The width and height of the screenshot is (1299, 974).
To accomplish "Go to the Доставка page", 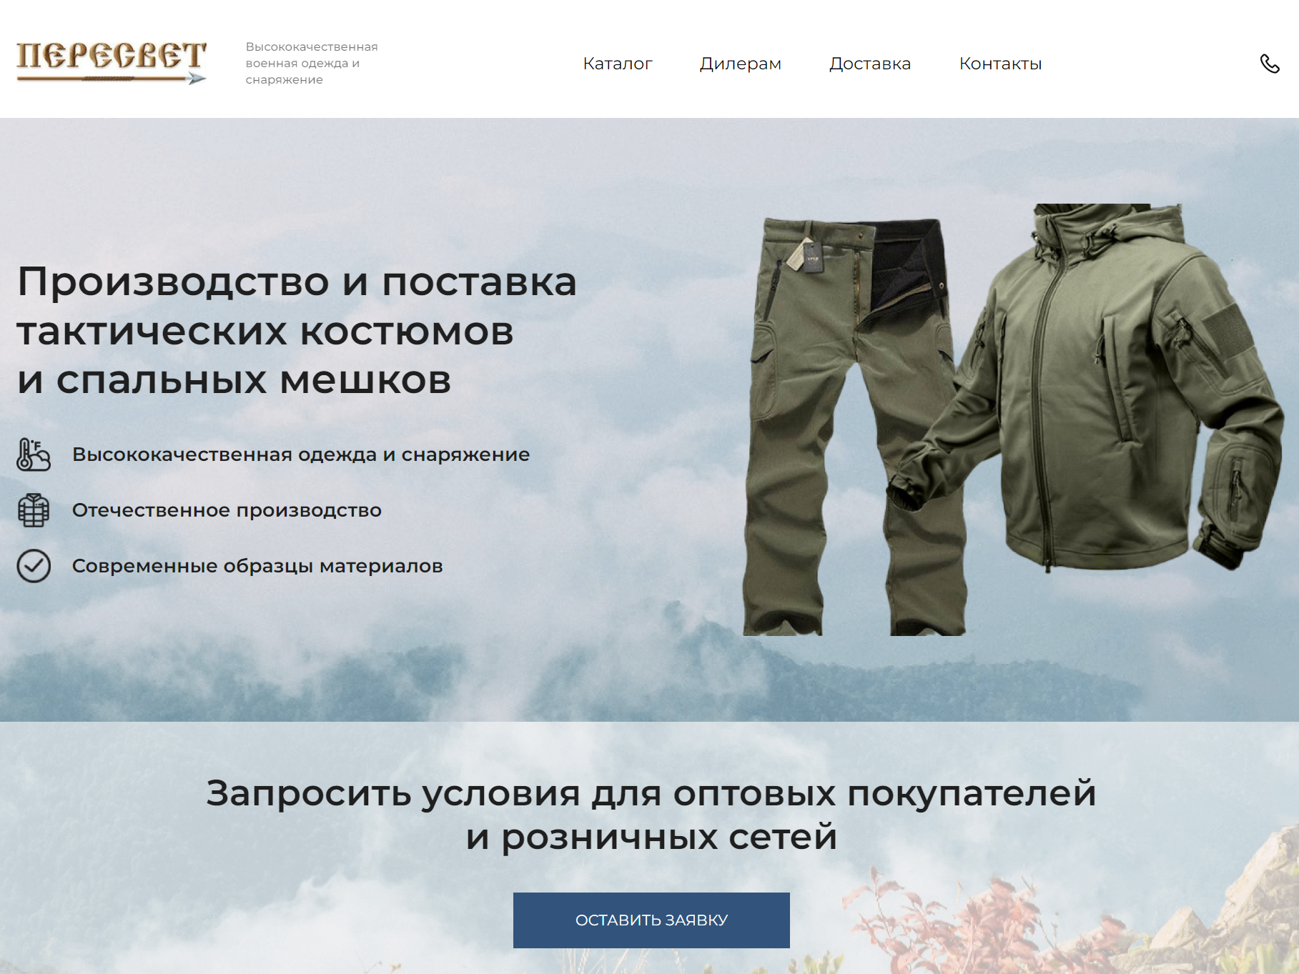I will click(870, 64).
